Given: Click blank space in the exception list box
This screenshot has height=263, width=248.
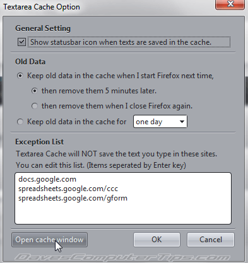Looking at the screenshot, I should [123, 213].
